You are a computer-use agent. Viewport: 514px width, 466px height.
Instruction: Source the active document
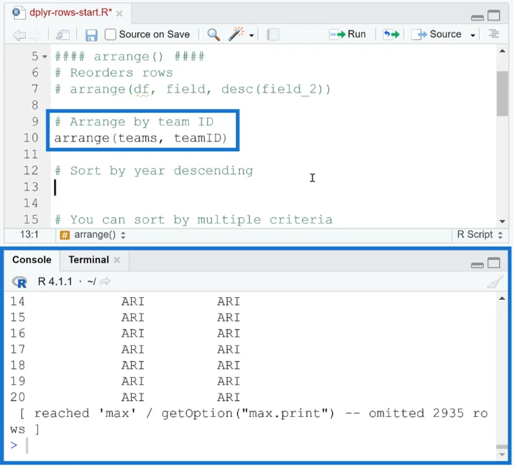436,34
